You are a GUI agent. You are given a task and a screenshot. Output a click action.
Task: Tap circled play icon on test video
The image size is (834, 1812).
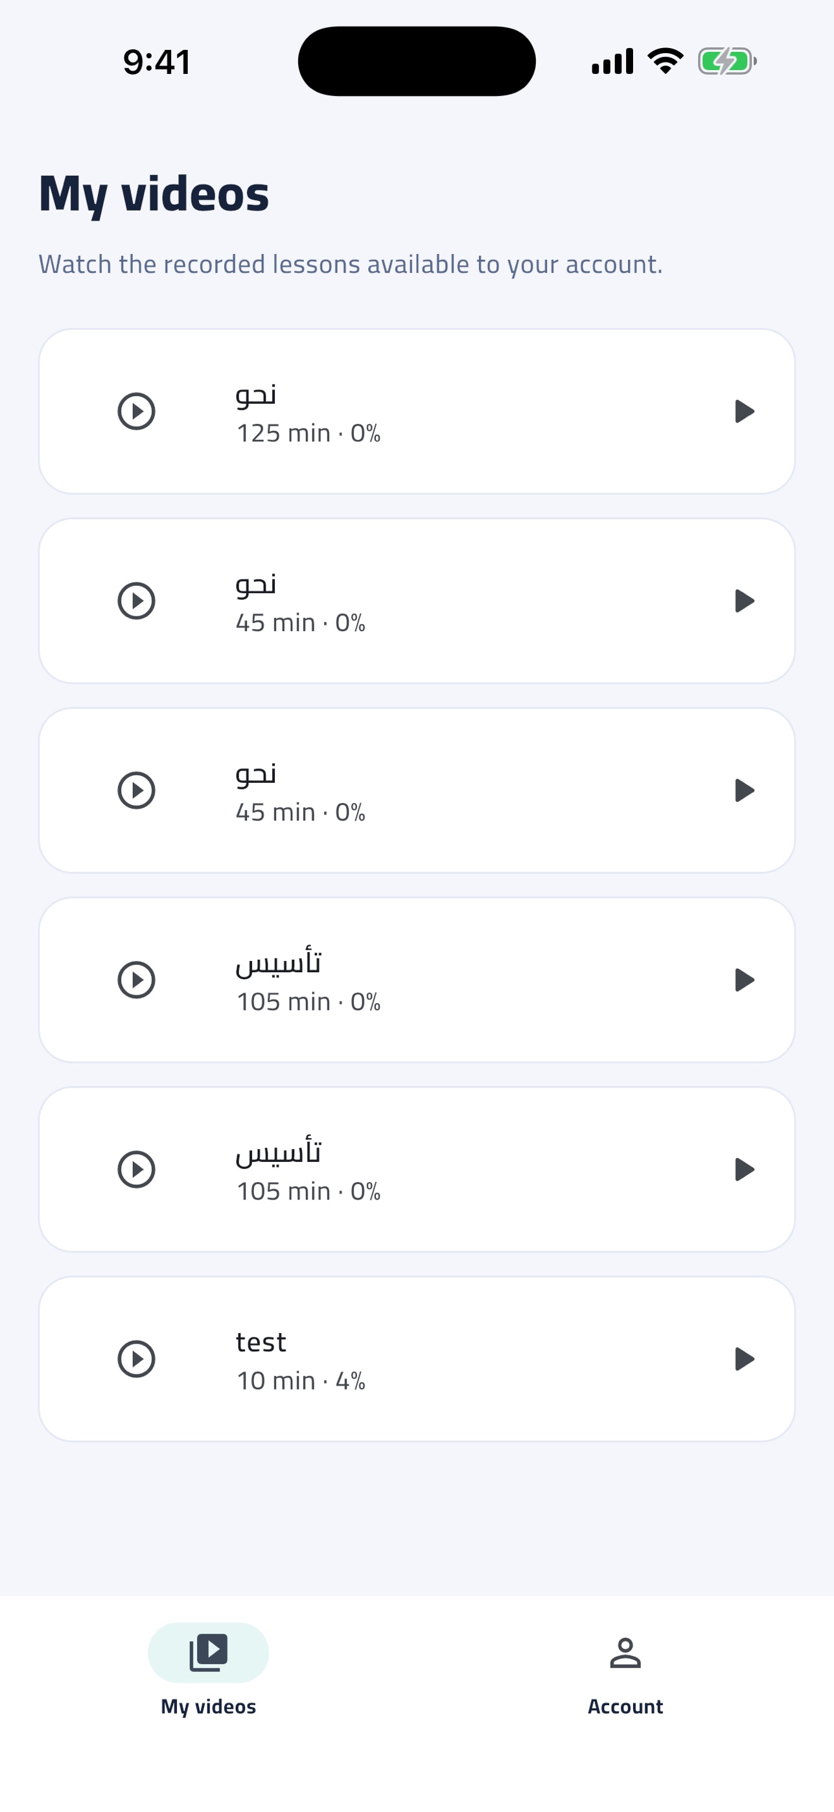[x=135, y=1359]
